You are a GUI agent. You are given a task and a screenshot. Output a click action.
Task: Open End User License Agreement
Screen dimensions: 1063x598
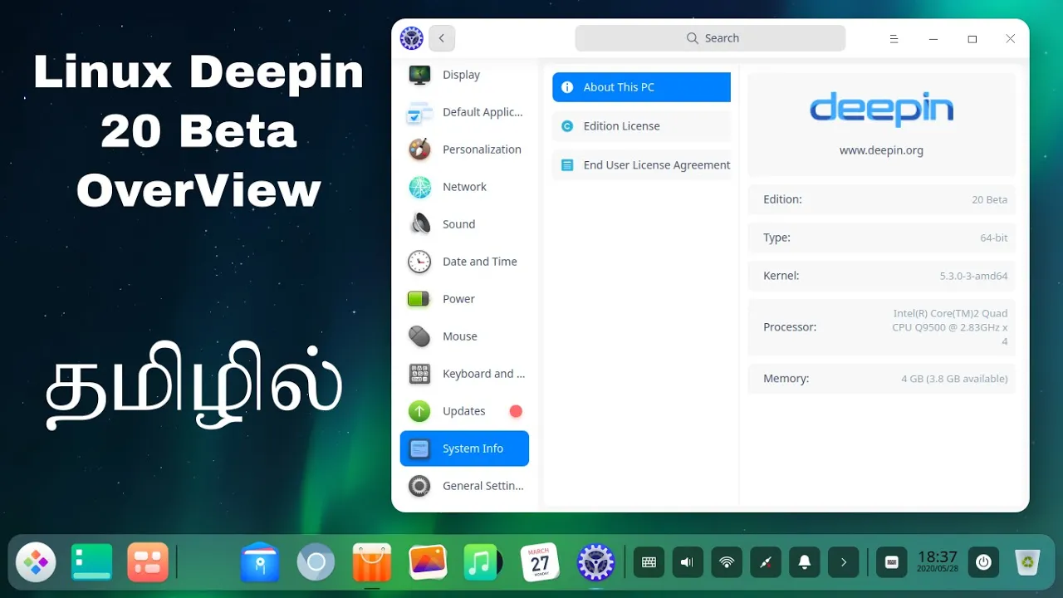click(641, 165)
